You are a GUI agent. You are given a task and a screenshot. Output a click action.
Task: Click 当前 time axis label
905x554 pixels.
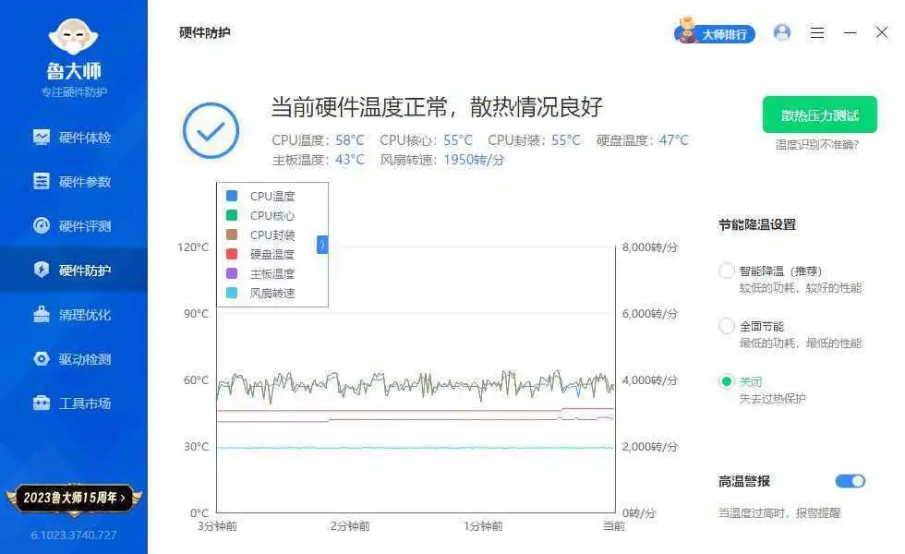coord(613,526)
